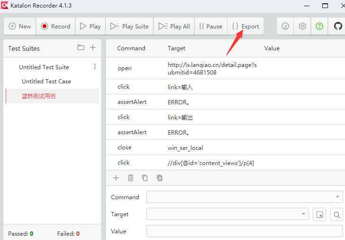The image size is (345, 240).
Task: Click the Failed count label
Action: click(x=68, y=234)
